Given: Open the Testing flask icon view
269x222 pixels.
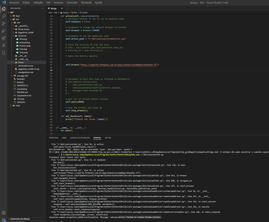Looking at the screenshot, I should (x=3, y=45).
